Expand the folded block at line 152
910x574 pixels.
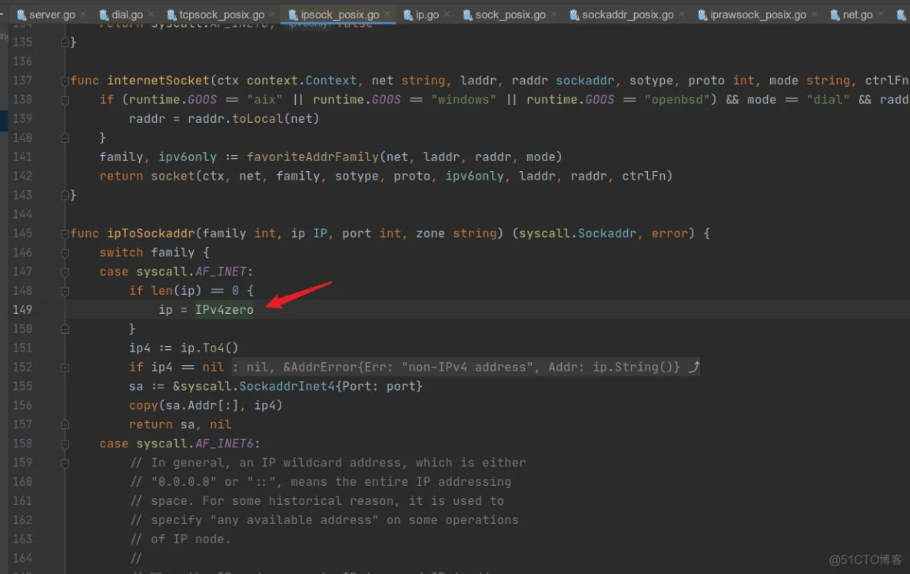tap(65, 368)
